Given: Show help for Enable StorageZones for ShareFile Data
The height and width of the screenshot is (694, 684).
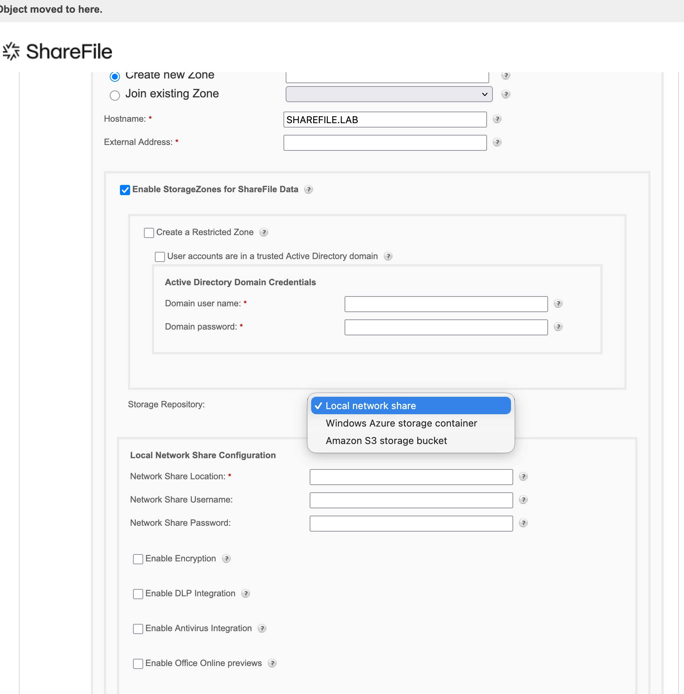Looking at the screenshot, I should click(x=308, y=190).
